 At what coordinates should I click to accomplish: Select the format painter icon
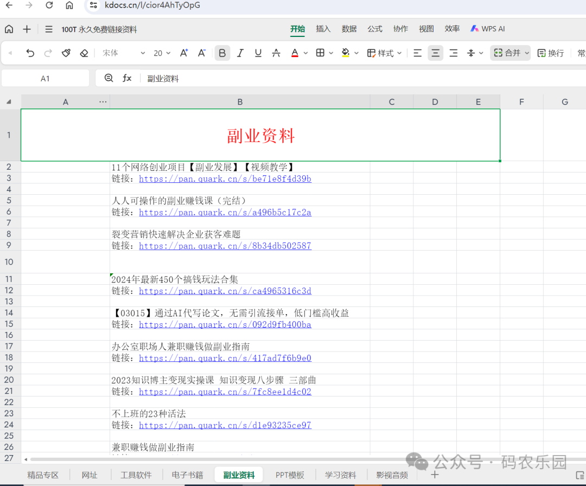point(66,53)
